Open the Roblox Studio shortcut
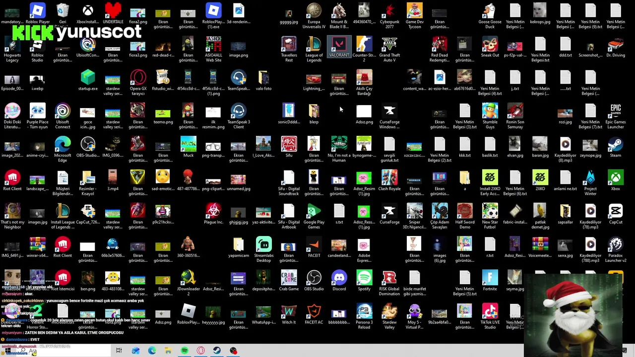The image size is (635, 357). (x=37, y=49)
